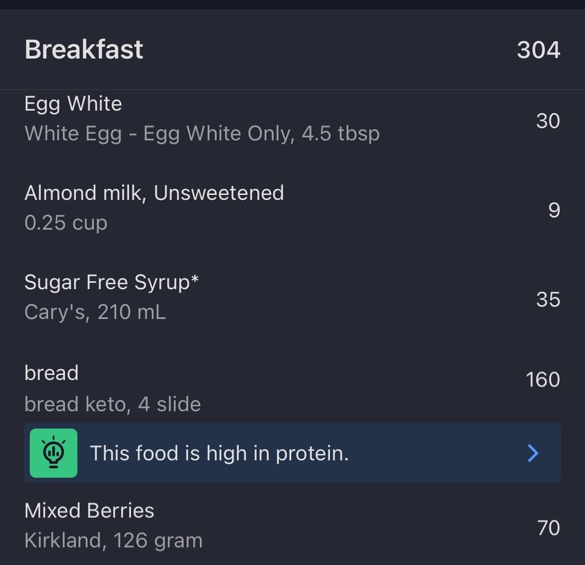Tap Kirkland, 126 gram serving text

113,541
